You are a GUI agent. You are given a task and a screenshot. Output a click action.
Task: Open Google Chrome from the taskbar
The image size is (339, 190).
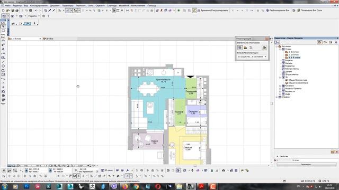tap(136, 186)
